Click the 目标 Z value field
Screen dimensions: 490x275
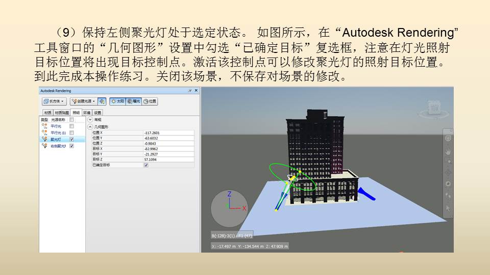[x=169, y=159]
